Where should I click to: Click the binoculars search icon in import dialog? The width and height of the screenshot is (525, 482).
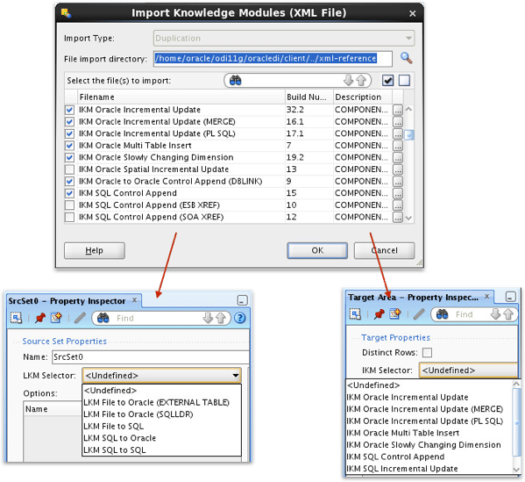pos(236,81)
